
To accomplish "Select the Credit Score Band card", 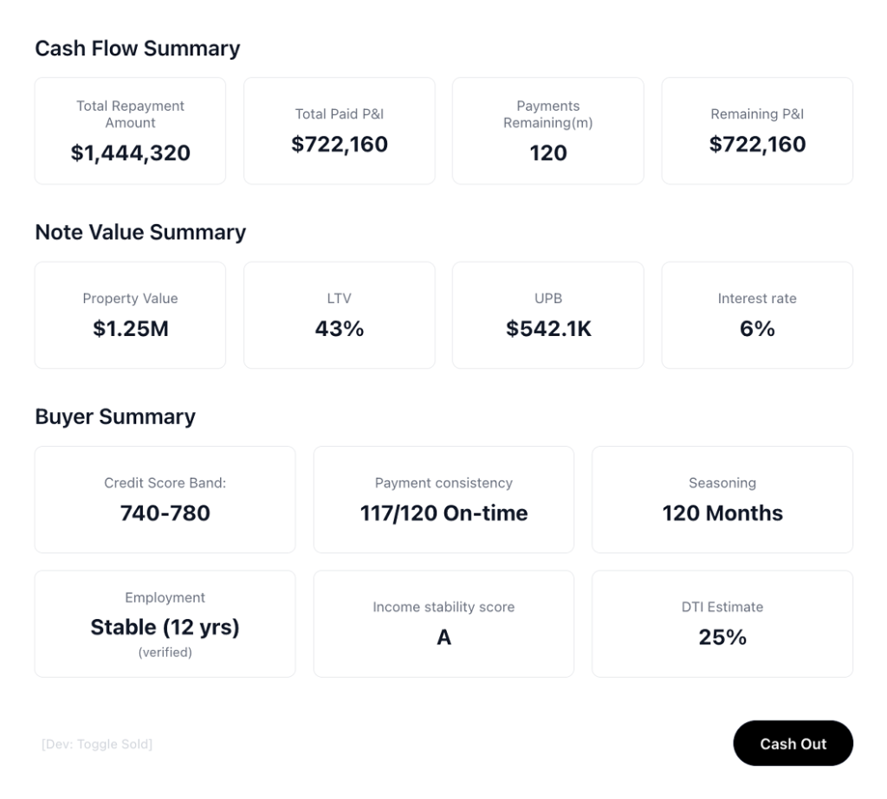I will coord(165,499).
